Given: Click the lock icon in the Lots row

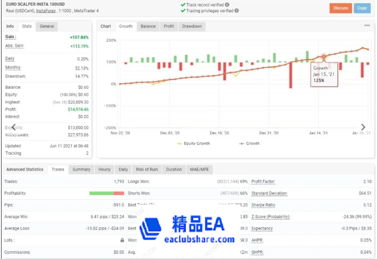Looking at the screenshot, I should click(122, 240).
